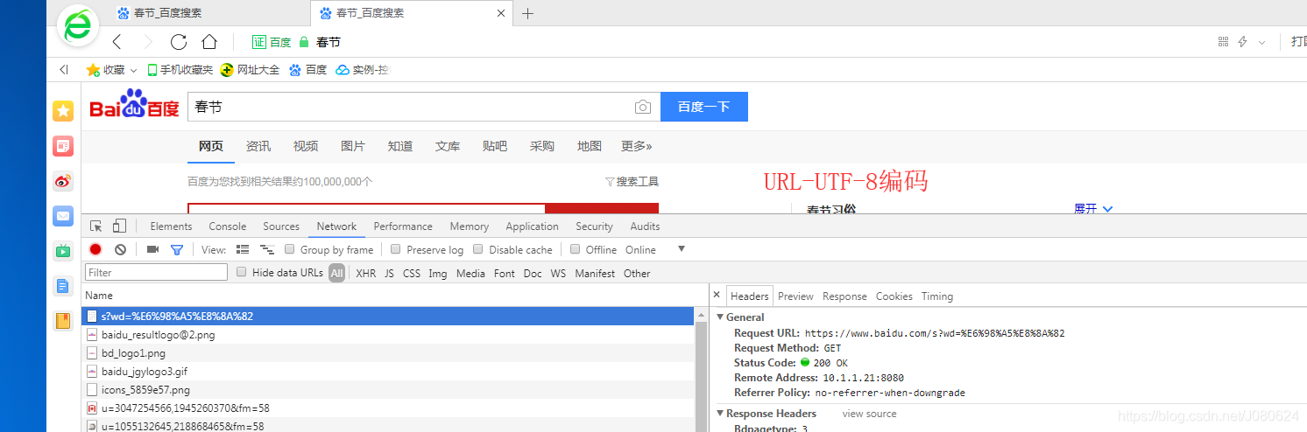Image resolution: width=1307 pixels, height=432 pixels.
Task: Close the active 春节_百度搜索 tab
Action: click(x=500, y=13)
